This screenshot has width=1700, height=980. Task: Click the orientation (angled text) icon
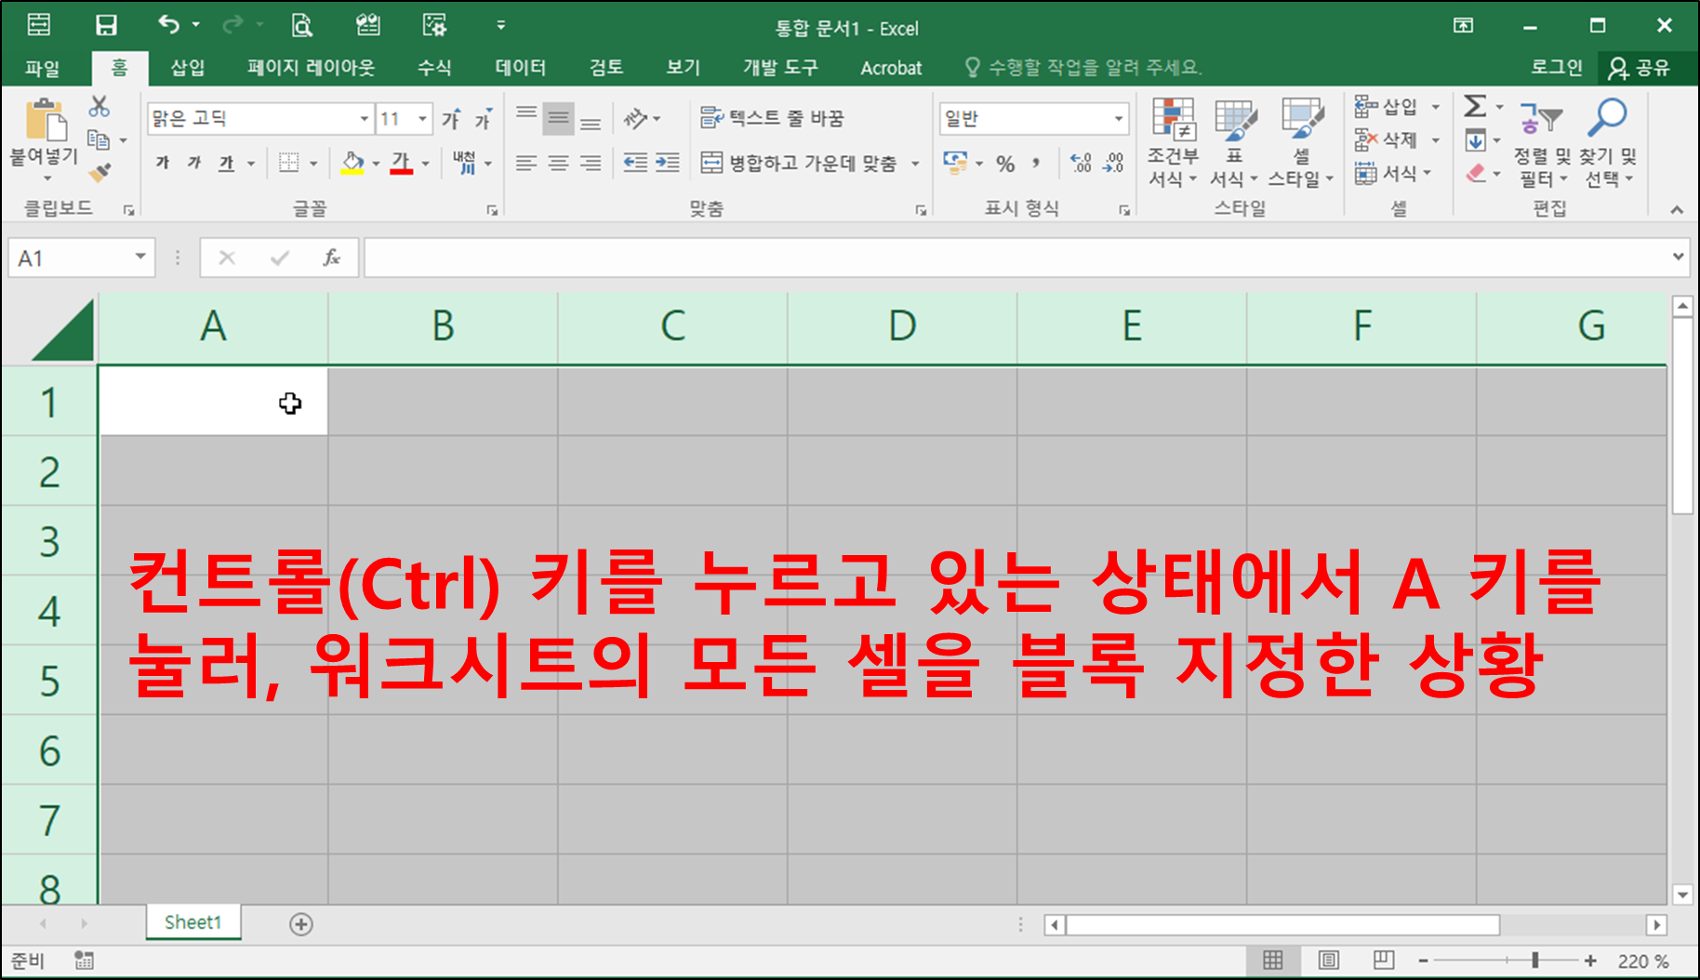636,118
